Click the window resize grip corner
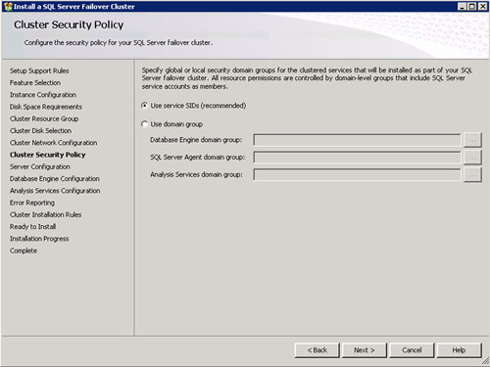 click(x=485, y=361)
